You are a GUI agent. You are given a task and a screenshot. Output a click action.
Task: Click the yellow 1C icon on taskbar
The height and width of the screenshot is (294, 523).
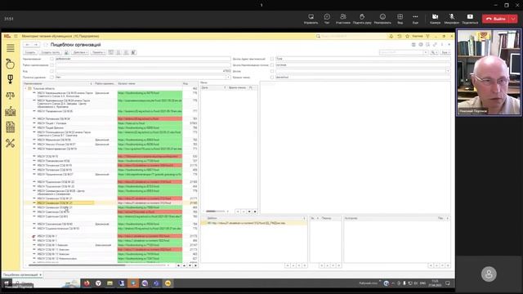(168, 283)
